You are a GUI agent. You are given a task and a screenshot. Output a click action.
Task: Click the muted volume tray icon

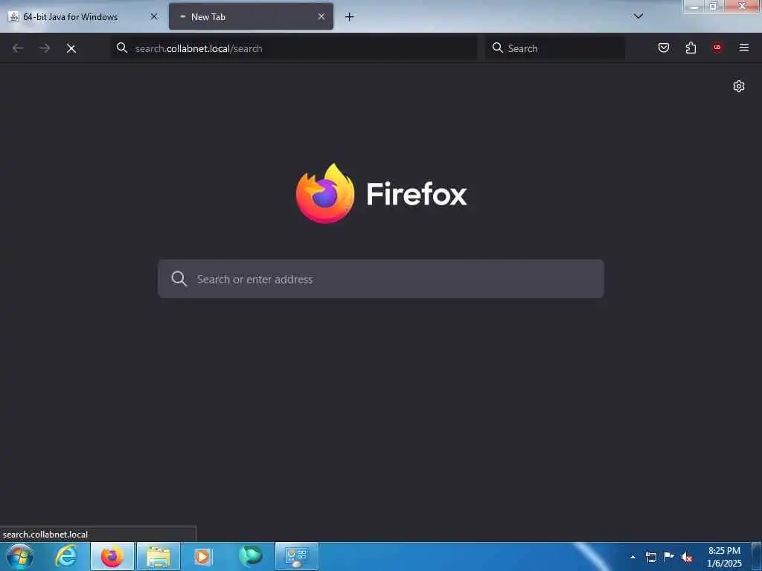click(x=687, y=558)
